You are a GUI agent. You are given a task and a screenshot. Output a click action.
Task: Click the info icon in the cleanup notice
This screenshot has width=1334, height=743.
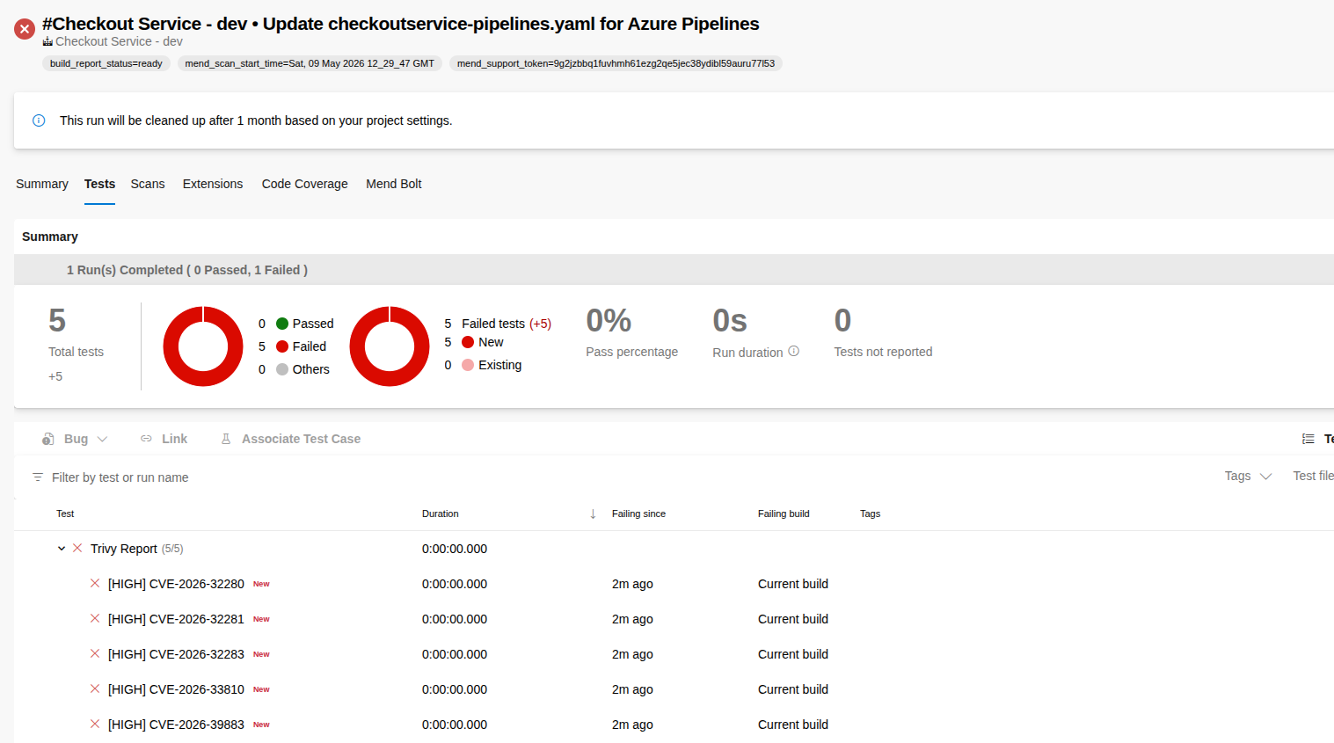[x=39, y=120]
